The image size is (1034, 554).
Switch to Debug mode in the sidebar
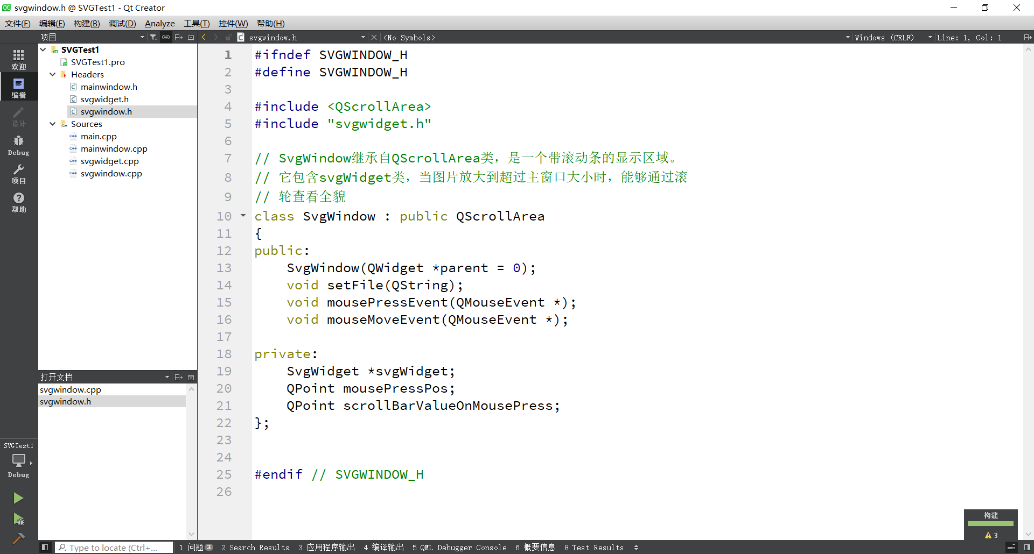tap(19, 145)
